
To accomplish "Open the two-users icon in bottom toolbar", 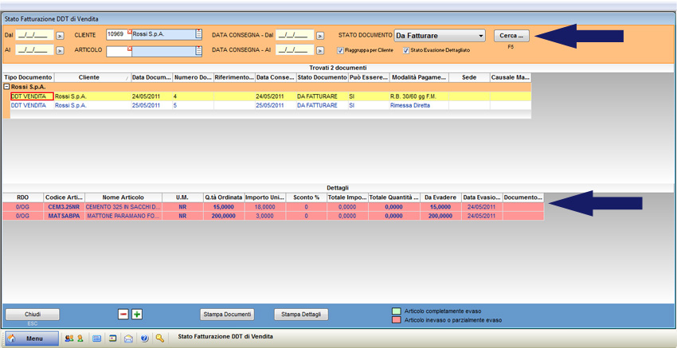I will [x=68, y=338].
